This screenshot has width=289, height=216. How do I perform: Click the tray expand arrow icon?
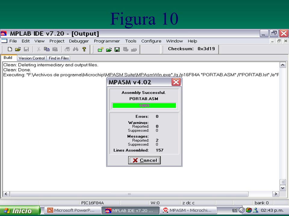[x=242, y=210]
